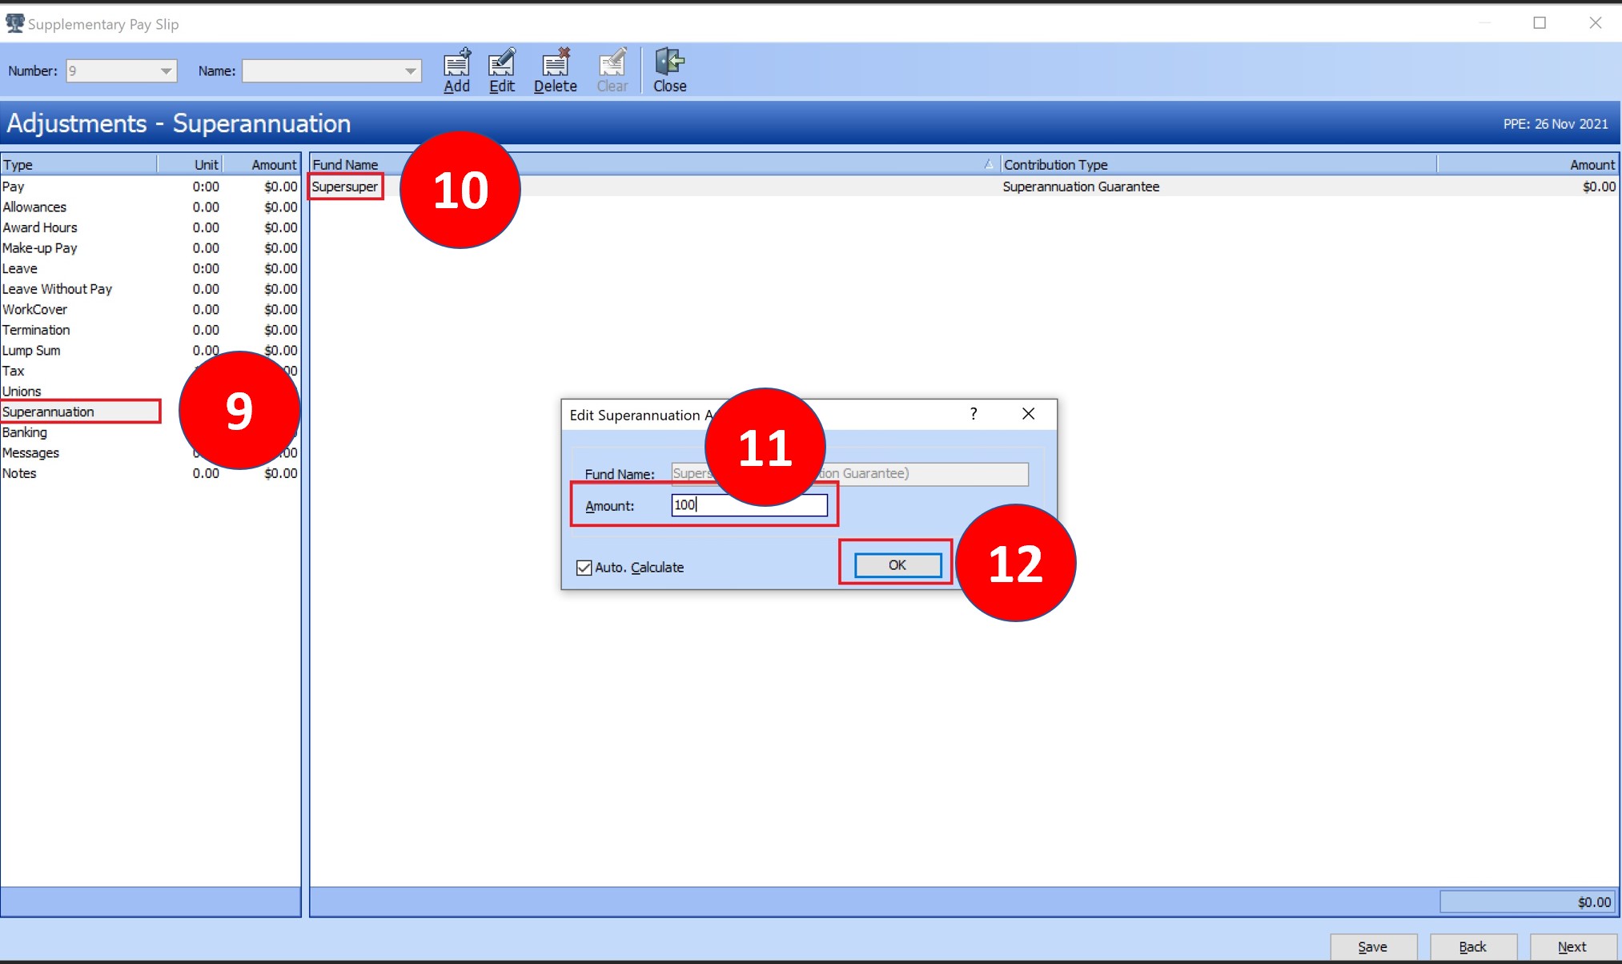
Task: Select the Leave adjustment type
Action: 151,269
